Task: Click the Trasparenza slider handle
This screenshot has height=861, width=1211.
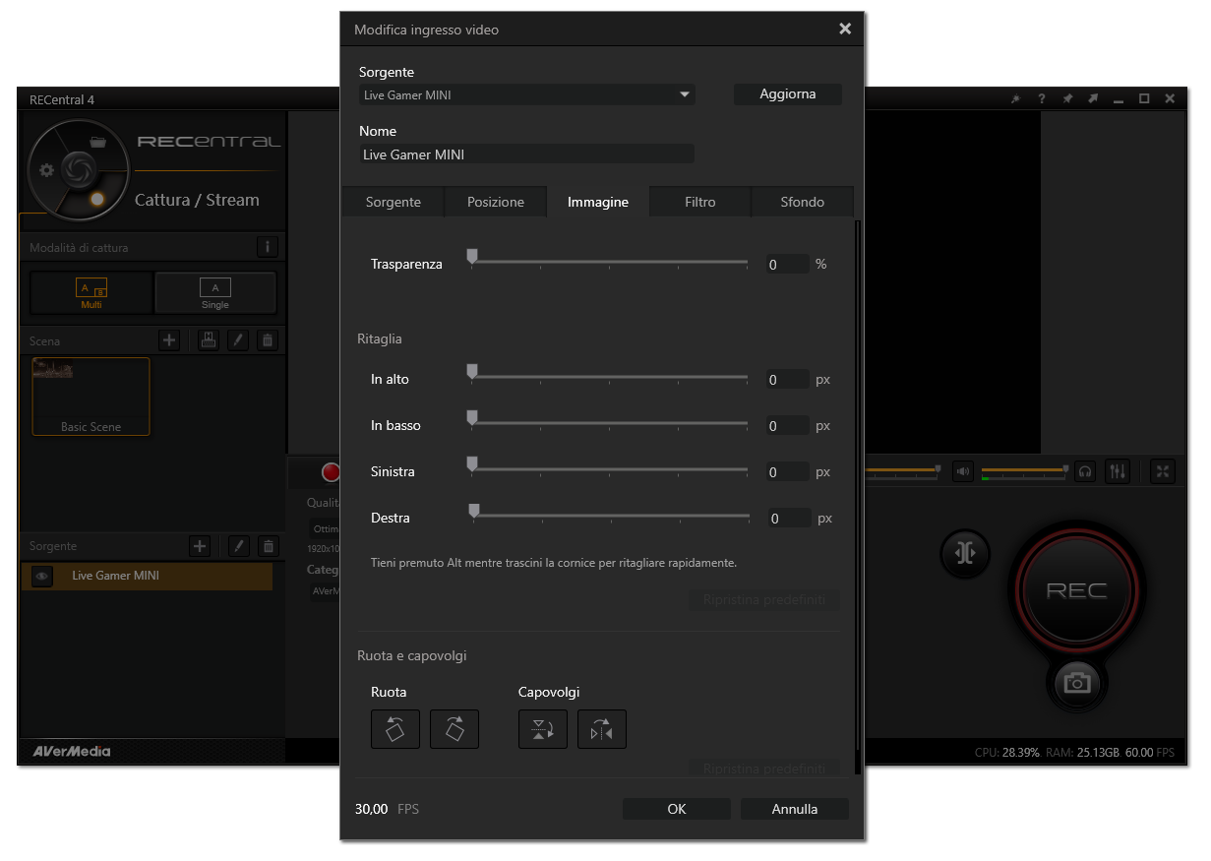Action: [x=472, y=258]
